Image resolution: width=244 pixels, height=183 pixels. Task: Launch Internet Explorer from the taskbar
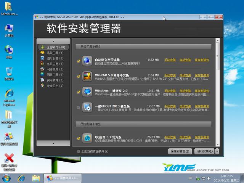[x=21, y=178]
